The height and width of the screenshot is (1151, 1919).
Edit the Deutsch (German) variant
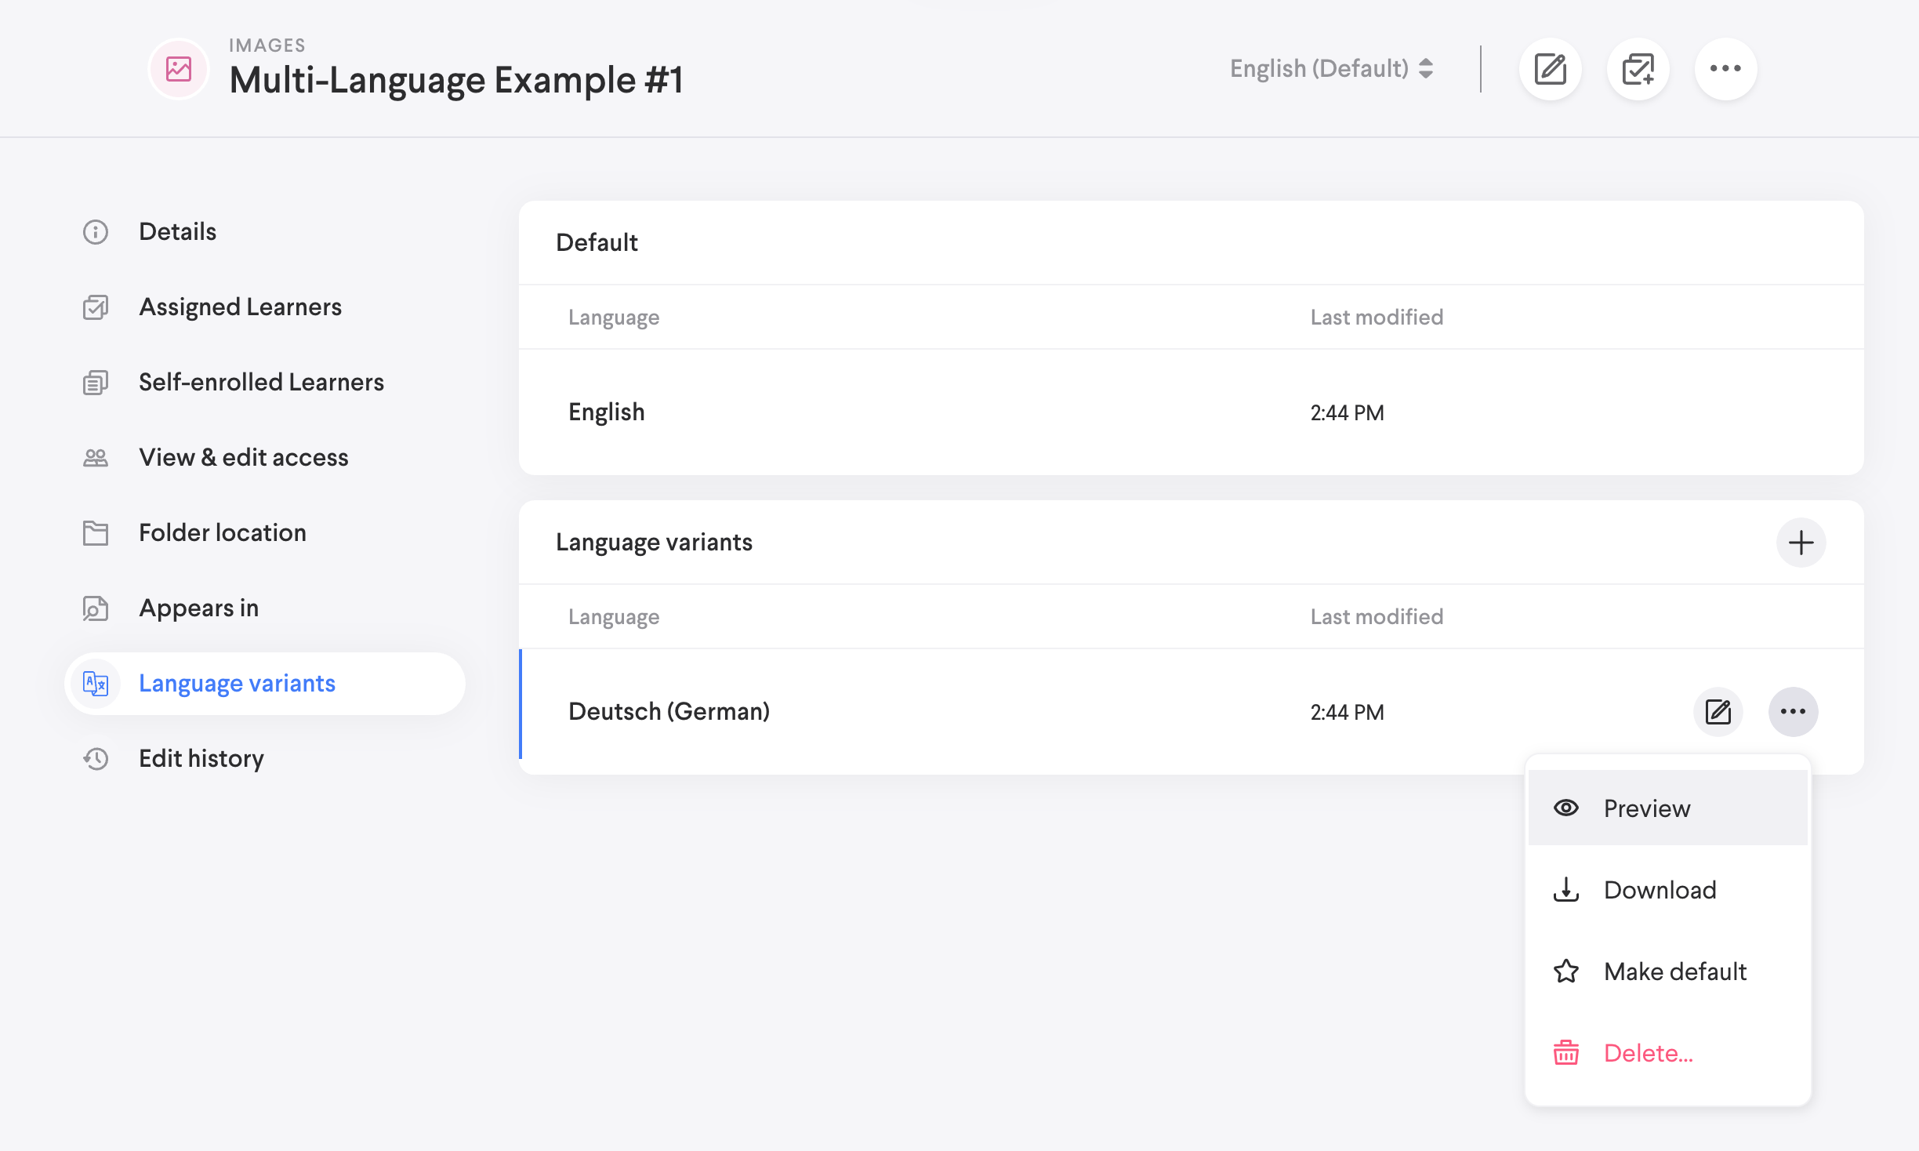pyautogui.click(x=1718, y=712)
